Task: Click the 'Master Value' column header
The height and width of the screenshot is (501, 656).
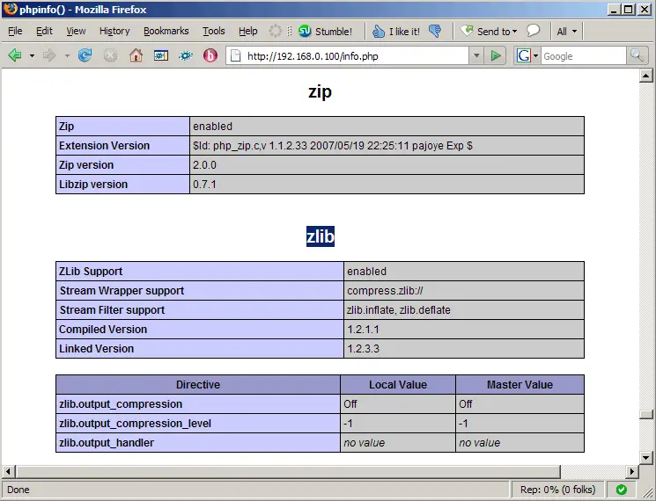Action: tap(520, 384)
